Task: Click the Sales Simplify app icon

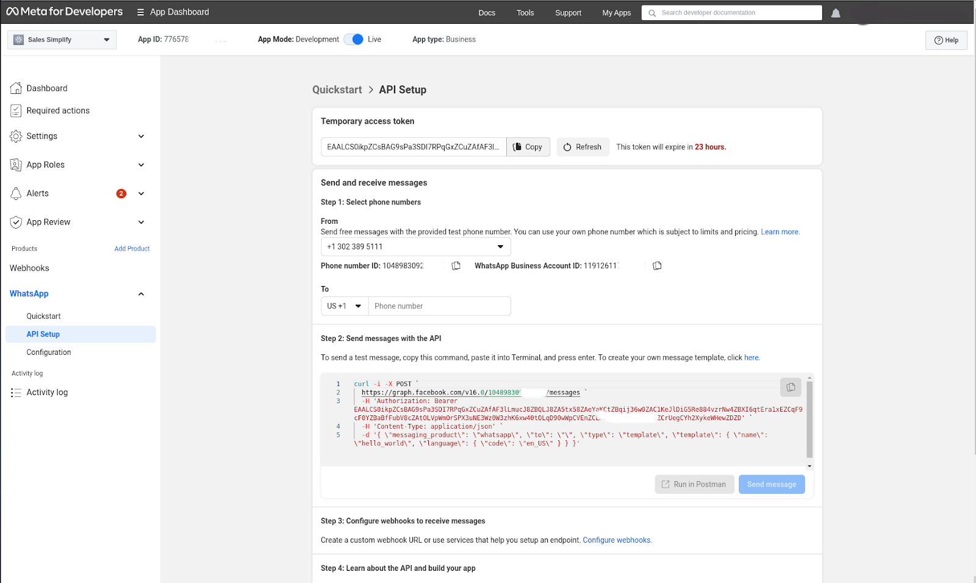Action: [19, 40]
